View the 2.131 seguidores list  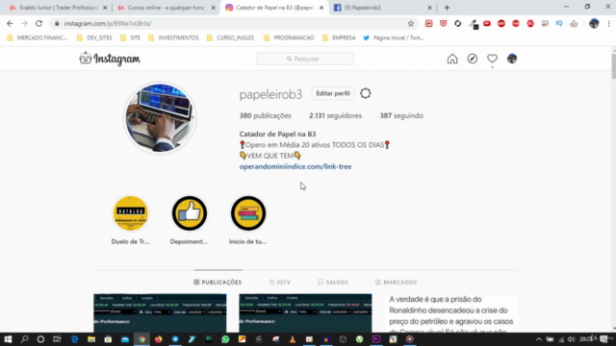click(x=335, y=115)
